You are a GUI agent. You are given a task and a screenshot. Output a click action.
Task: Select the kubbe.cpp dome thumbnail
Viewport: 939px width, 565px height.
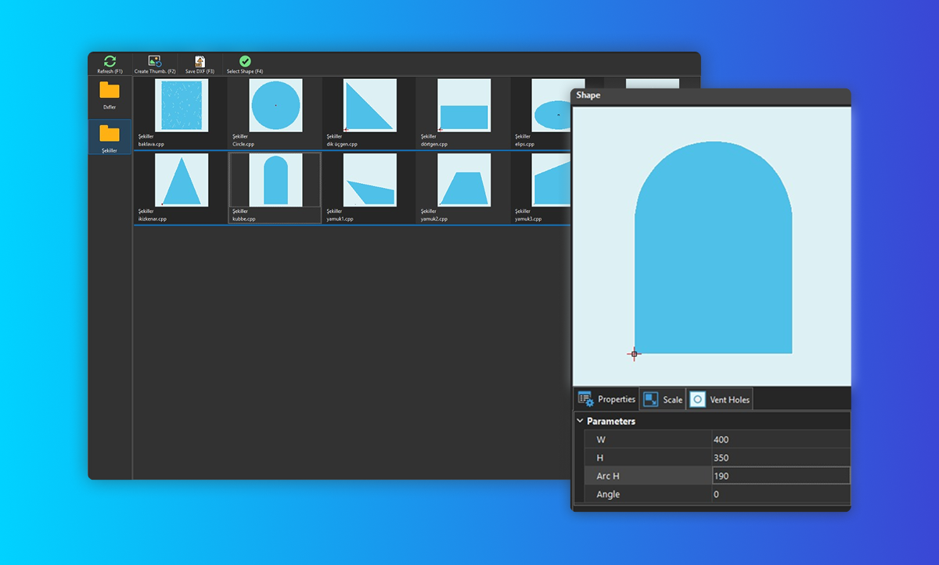[x=275, y=180]
